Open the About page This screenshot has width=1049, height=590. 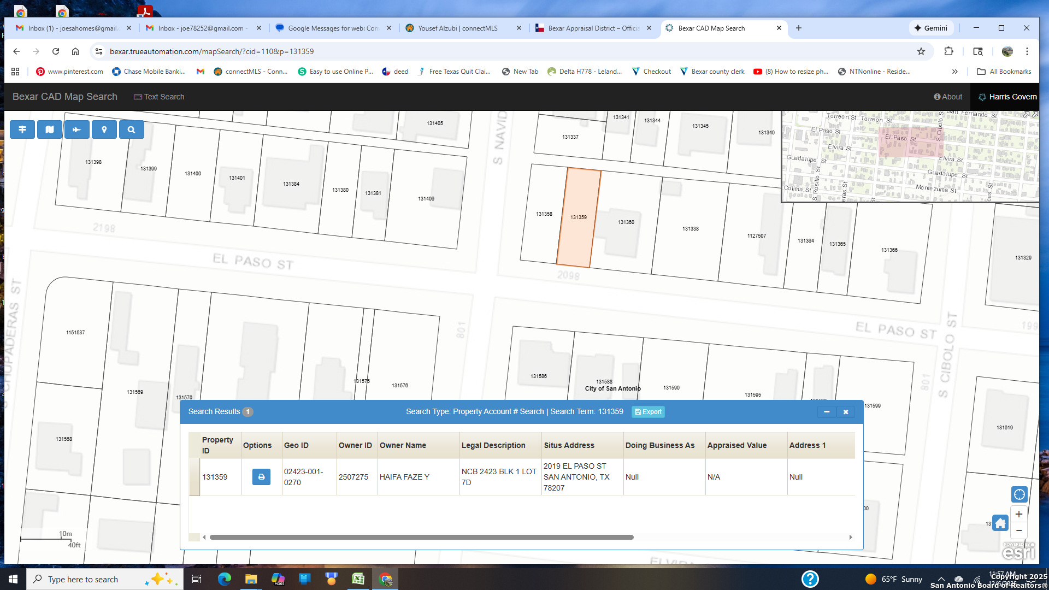point(948,97)
